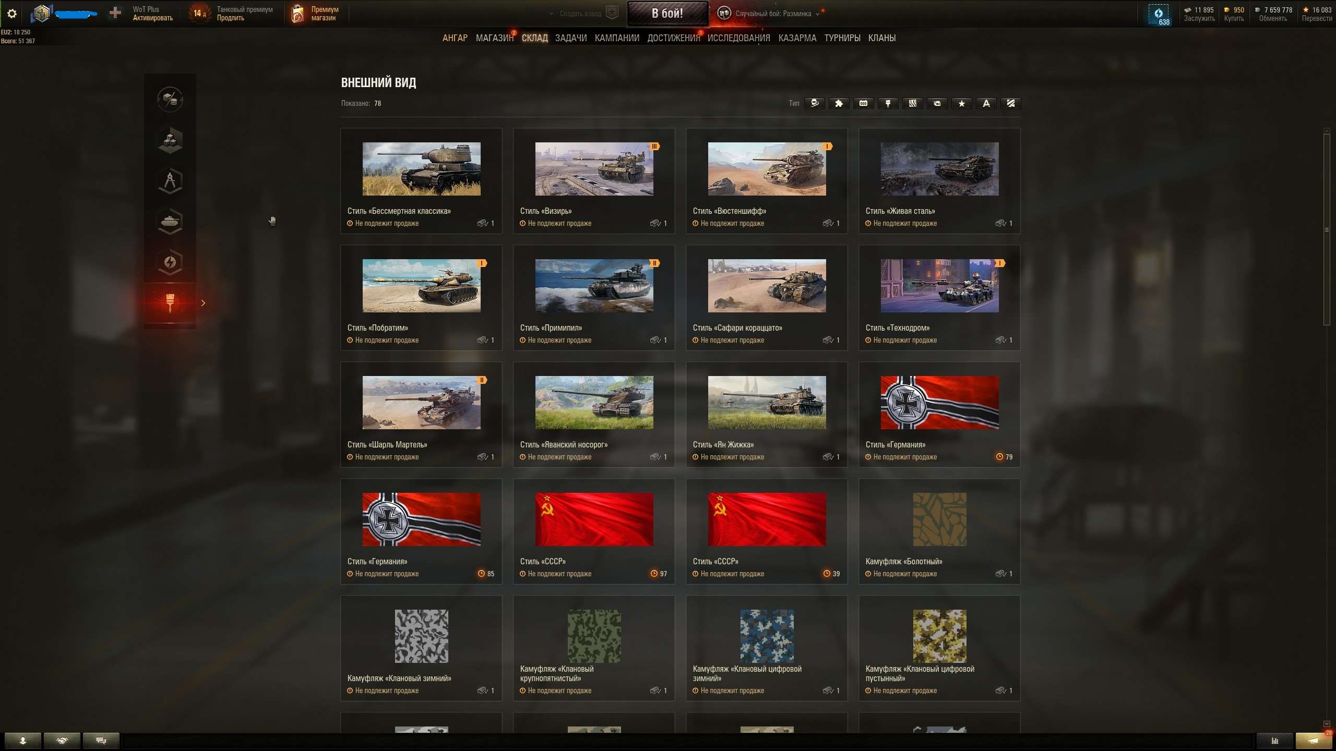
Task: Select the Камуфляж «Клановый цифровой пустынный» swatch
Action: coord(939,636)
